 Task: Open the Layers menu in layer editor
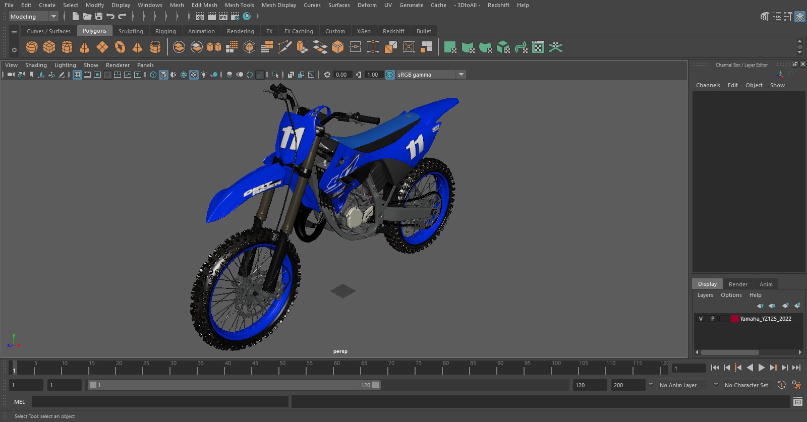pyautogui.click(x=705, y=295)
